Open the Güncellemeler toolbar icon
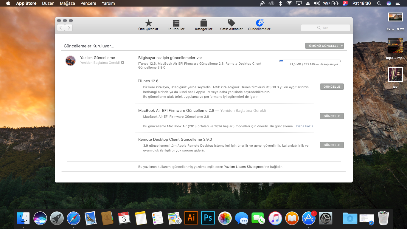This screenshot has width=407, height=229. [259, 23]
